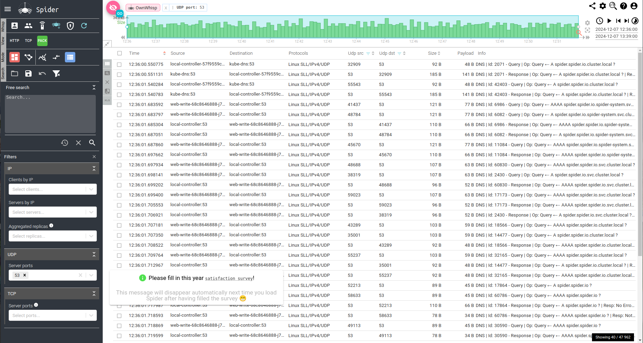
Task: Play the timeline auto-refresh
Action: click(609, 21)
